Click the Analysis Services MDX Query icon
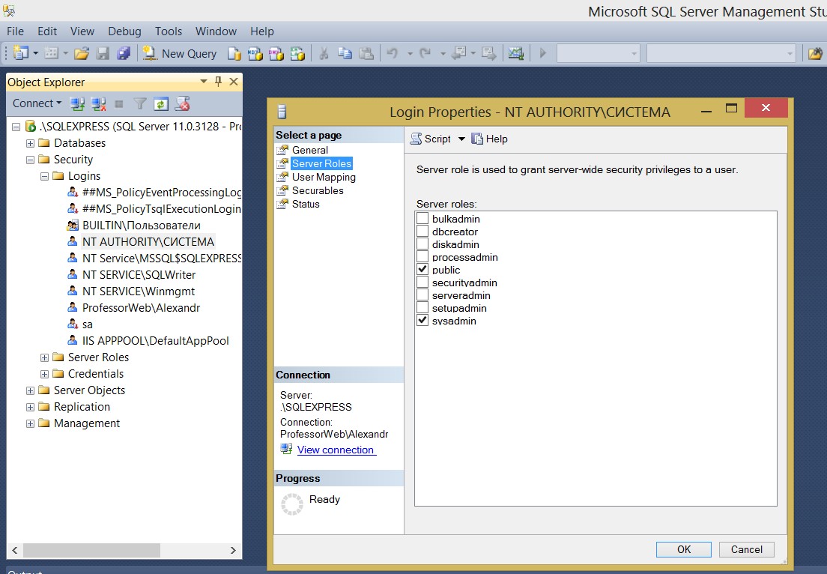Viewport: 827px width, 574px height. tap(255, 53)
